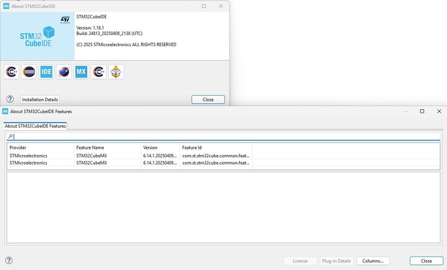Sort by the Provider column header

coord(40,148)
